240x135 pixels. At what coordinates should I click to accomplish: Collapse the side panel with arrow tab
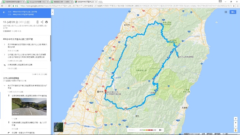tap(52, 12)
